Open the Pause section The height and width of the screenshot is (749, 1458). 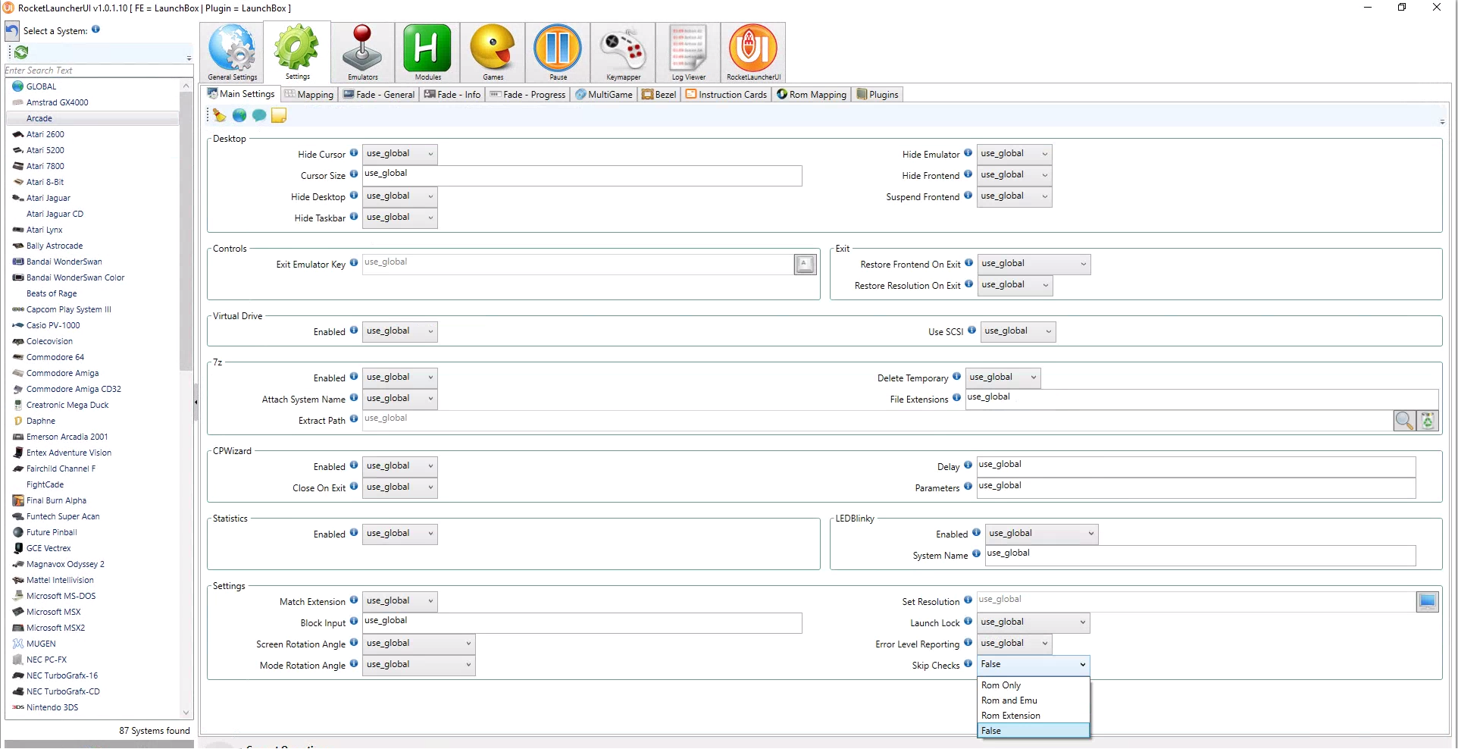[558, 52]
